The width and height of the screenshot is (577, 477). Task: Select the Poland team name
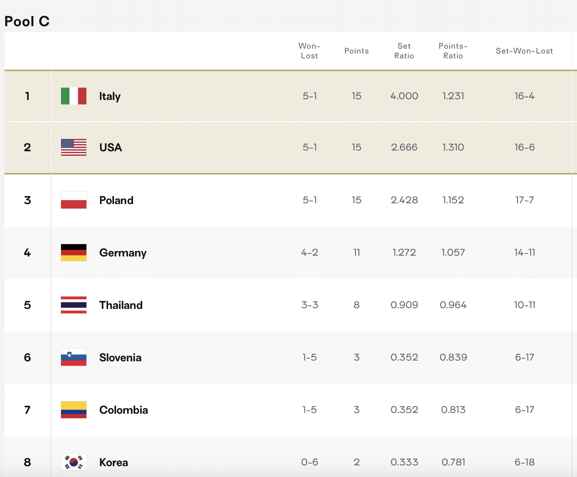116,200
